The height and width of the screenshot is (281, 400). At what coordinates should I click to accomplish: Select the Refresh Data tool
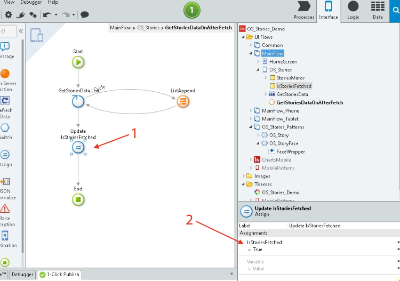(4, 101)
